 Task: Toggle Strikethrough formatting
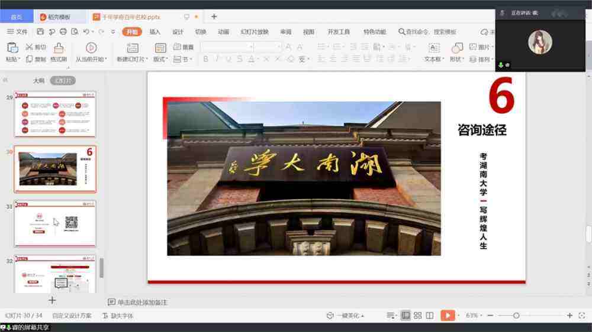click(240, 59)
